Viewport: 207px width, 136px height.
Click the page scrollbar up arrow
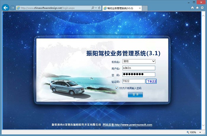(x=203, y=16)
